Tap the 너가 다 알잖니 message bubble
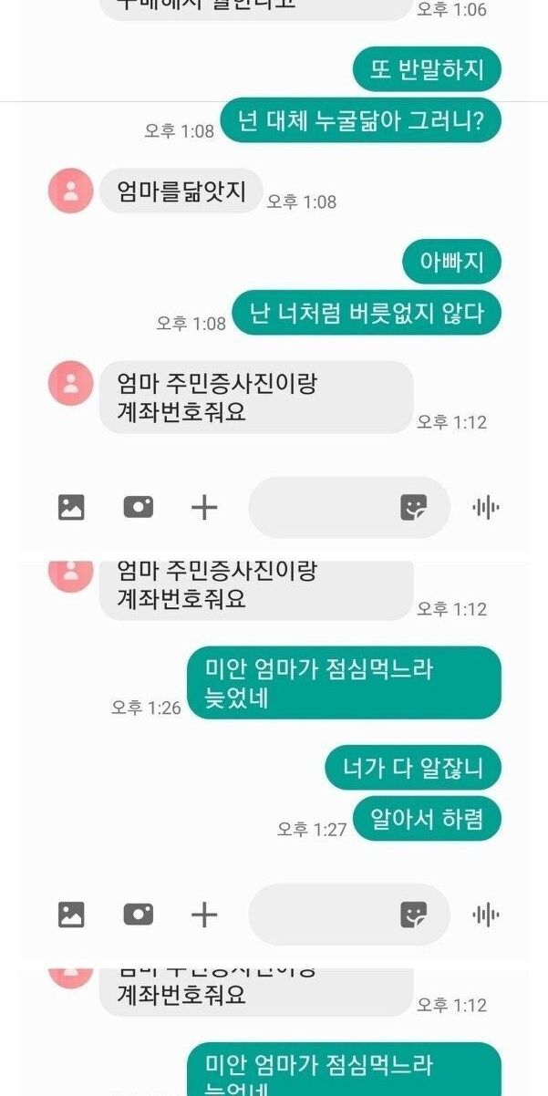This screenshot has height=1096, width=548. pyautogui.click(x=413, y=769)
